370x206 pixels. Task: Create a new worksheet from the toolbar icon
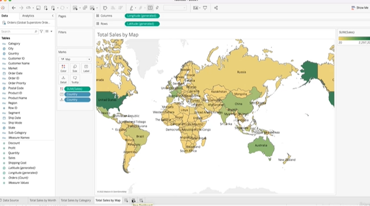(x=75, y=8)
